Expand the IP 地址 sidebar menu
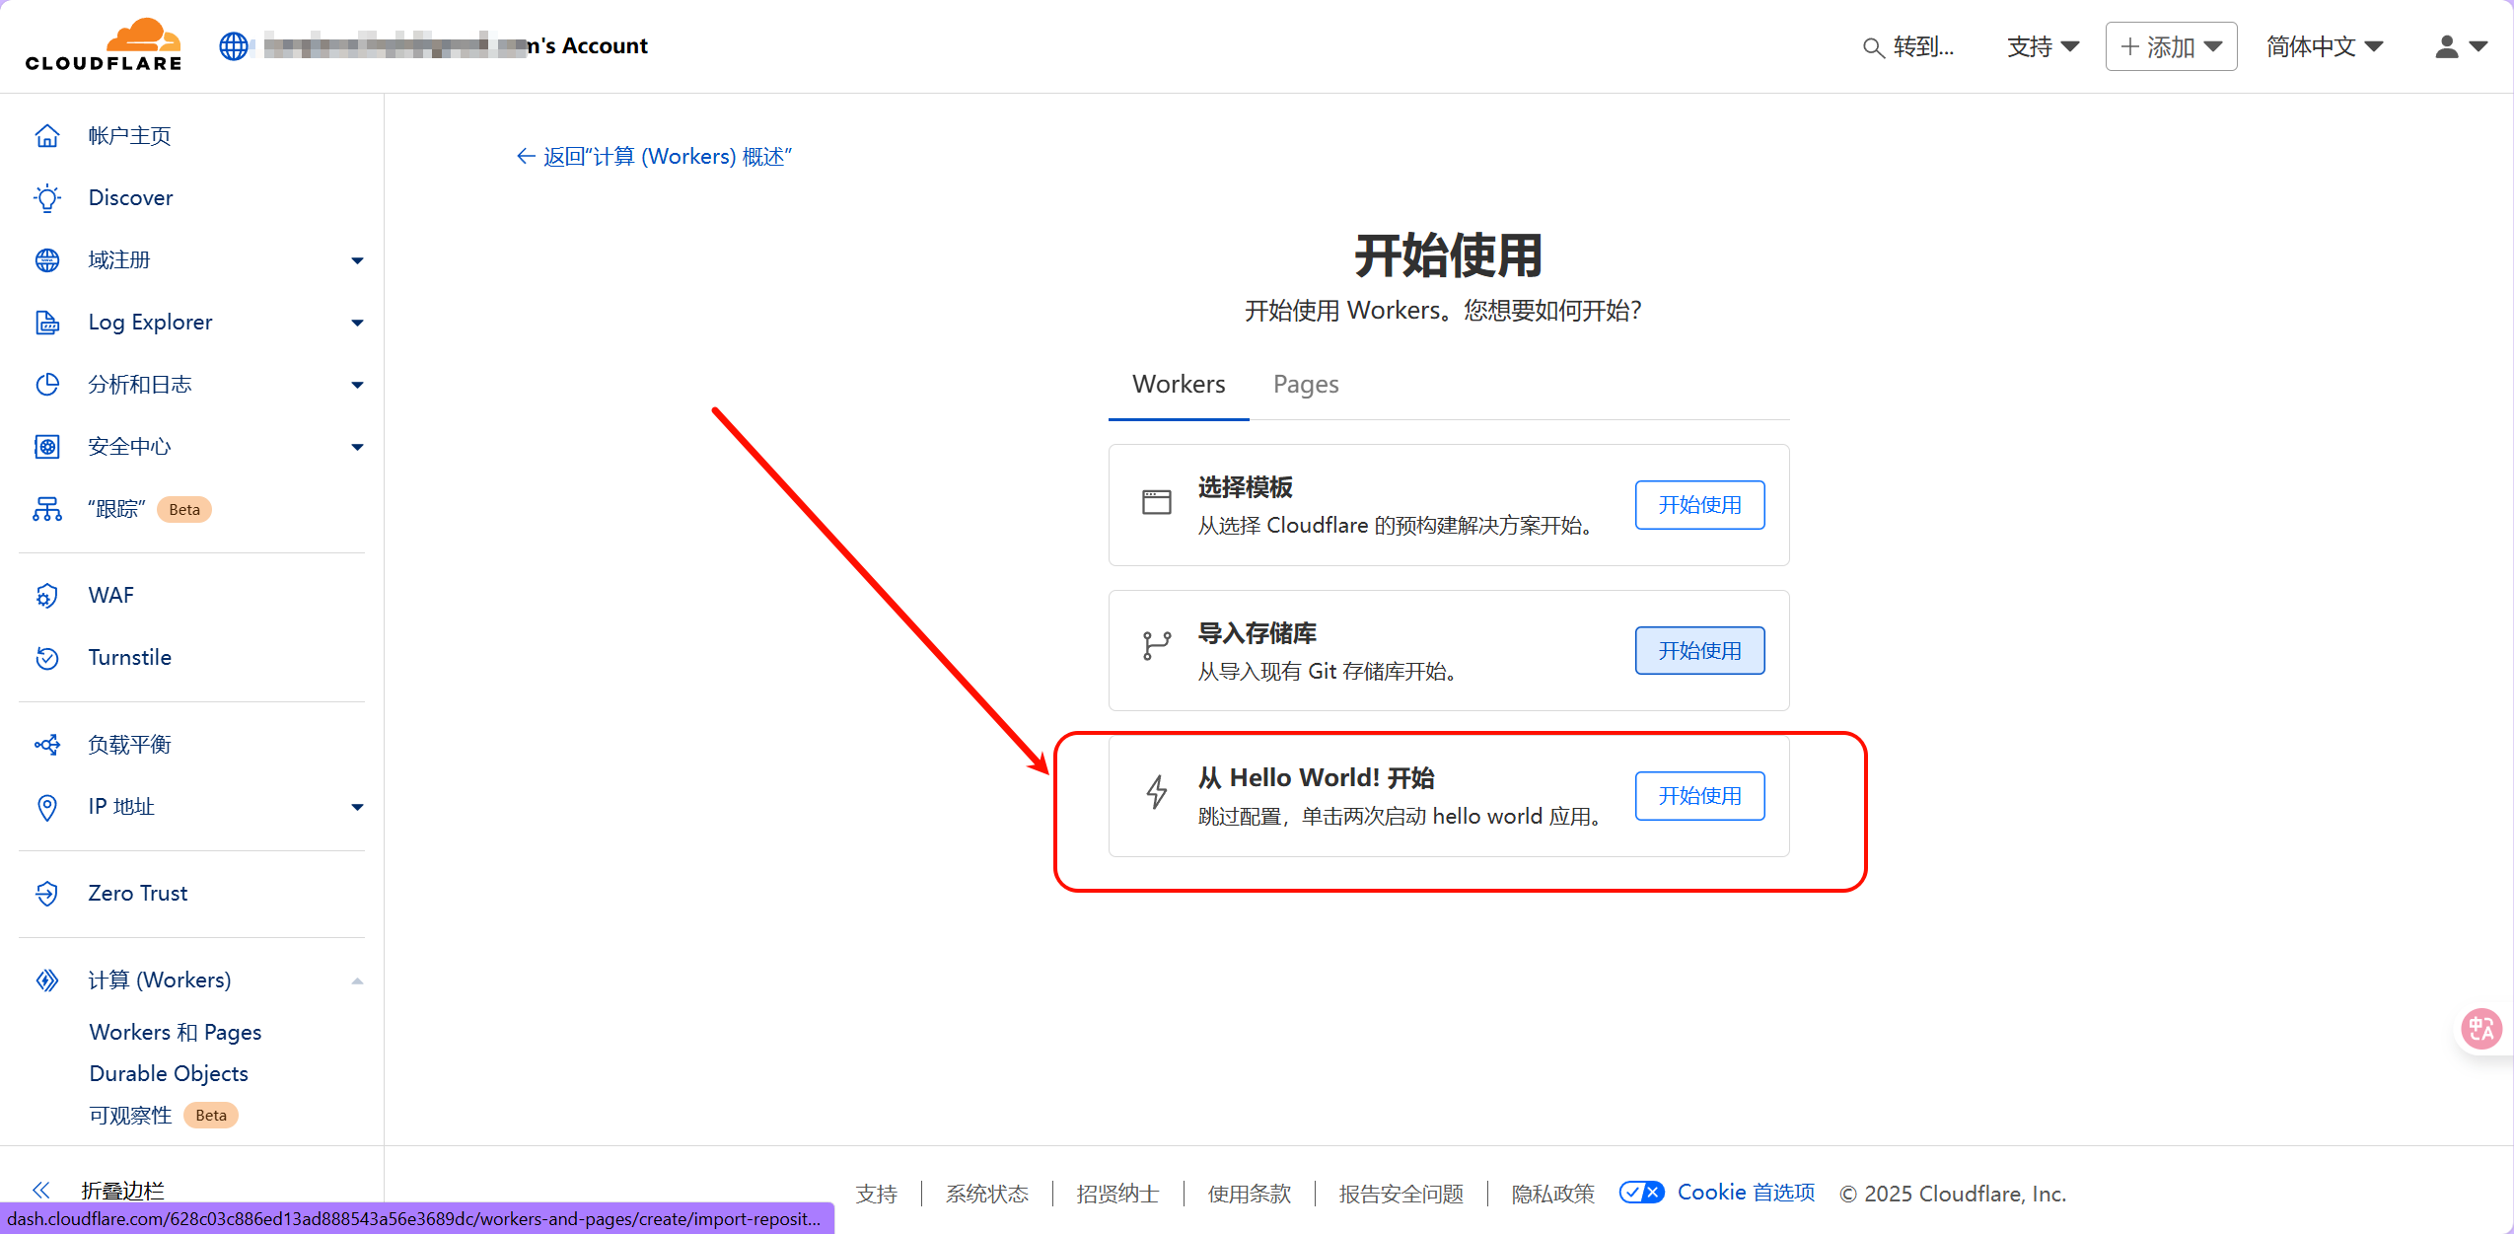Screen dimensions: 2514x1234 click(357, 807)
